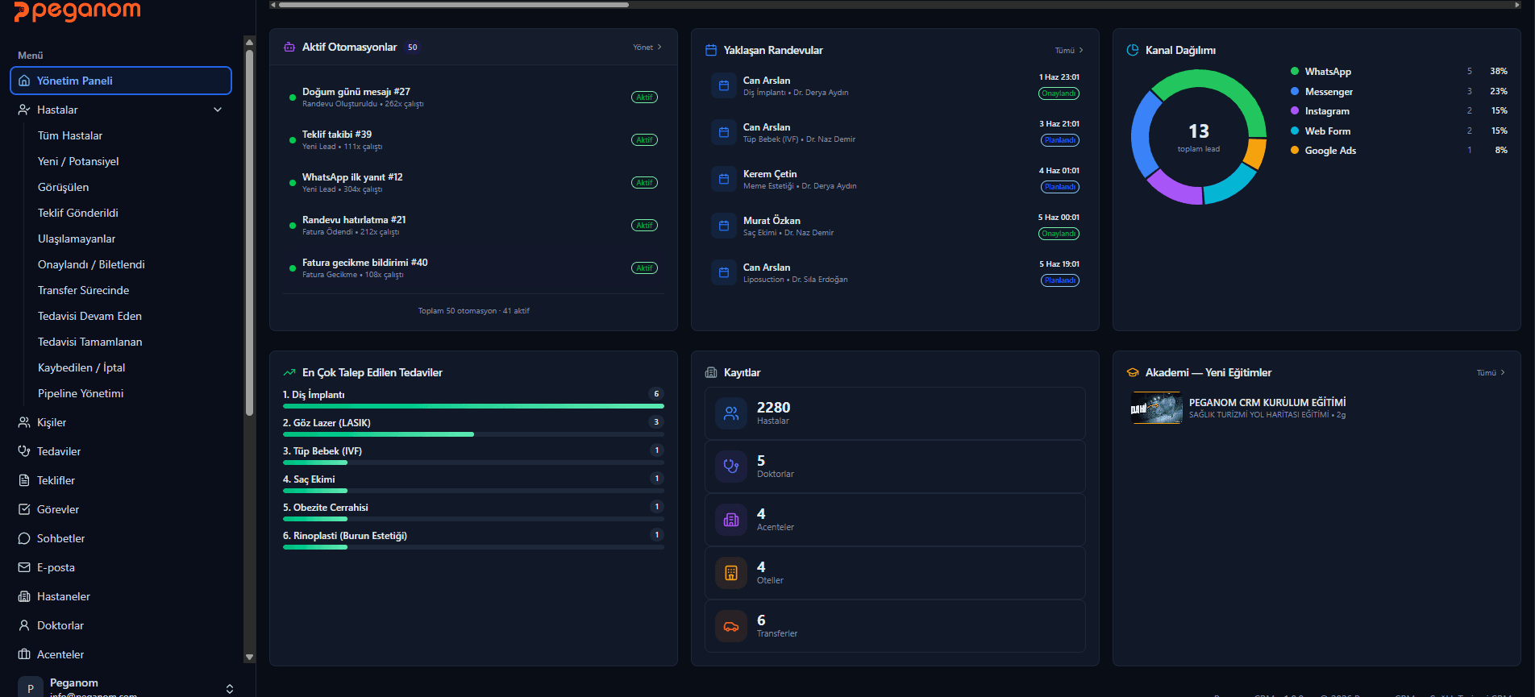Click Diş İmplantı progress bar
This screenshot has width=1535, height=697.
(x=473, y=406)
